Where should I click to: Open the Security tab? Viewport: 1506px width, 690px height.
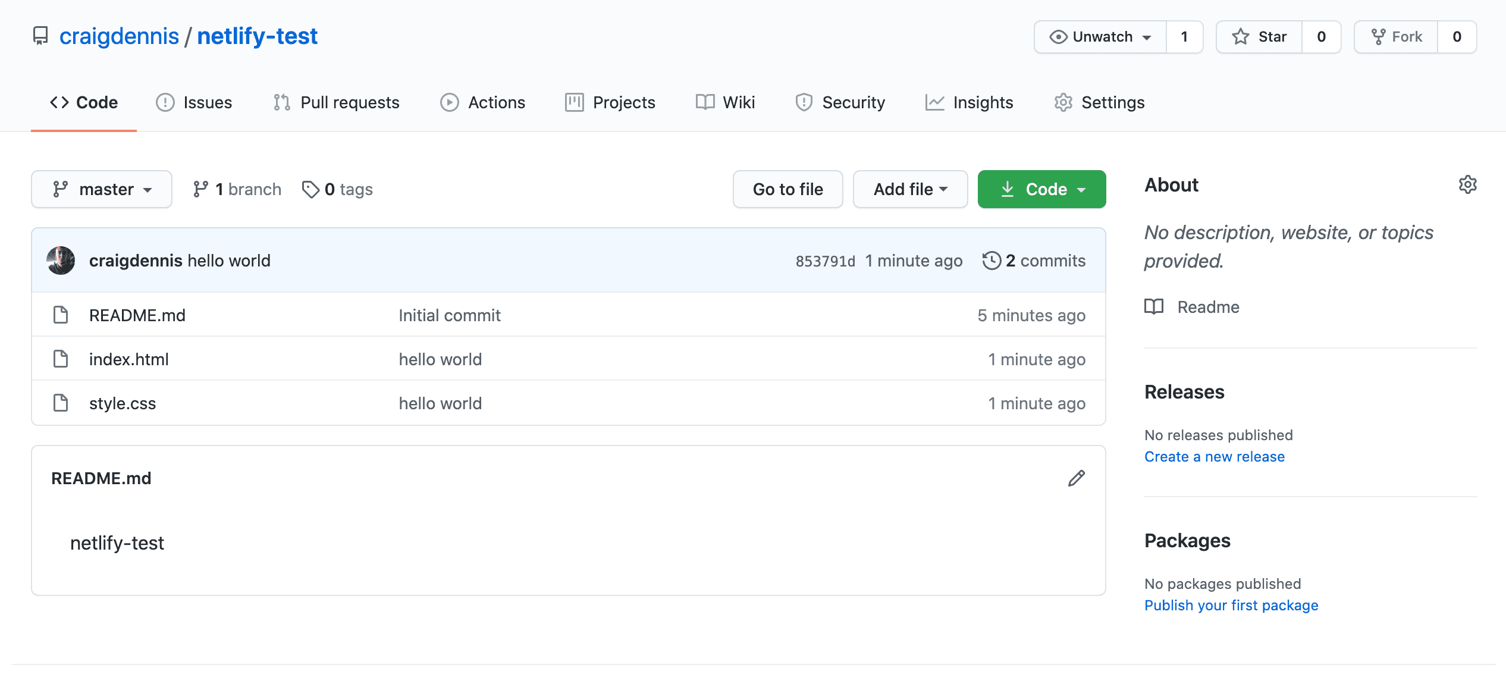coord(840,102)
